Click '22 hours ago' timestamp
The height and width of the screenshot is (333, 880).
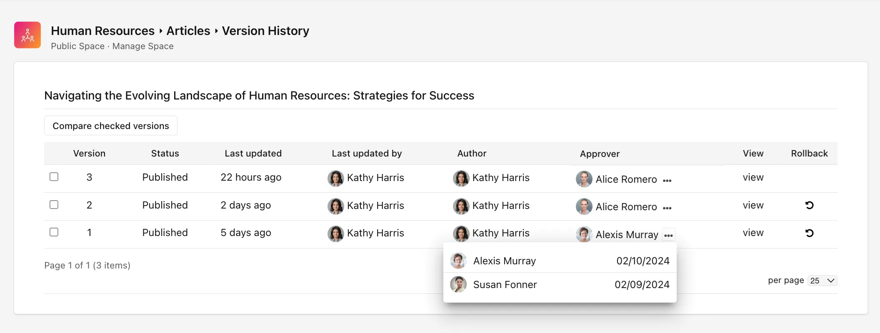[x=251, y=177]
